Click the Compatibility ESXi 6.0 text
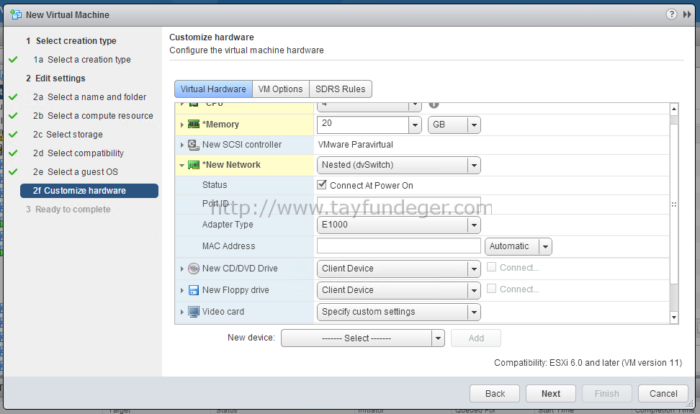The height and width of the screenshot is (414, 700). [x=588, y=363]
